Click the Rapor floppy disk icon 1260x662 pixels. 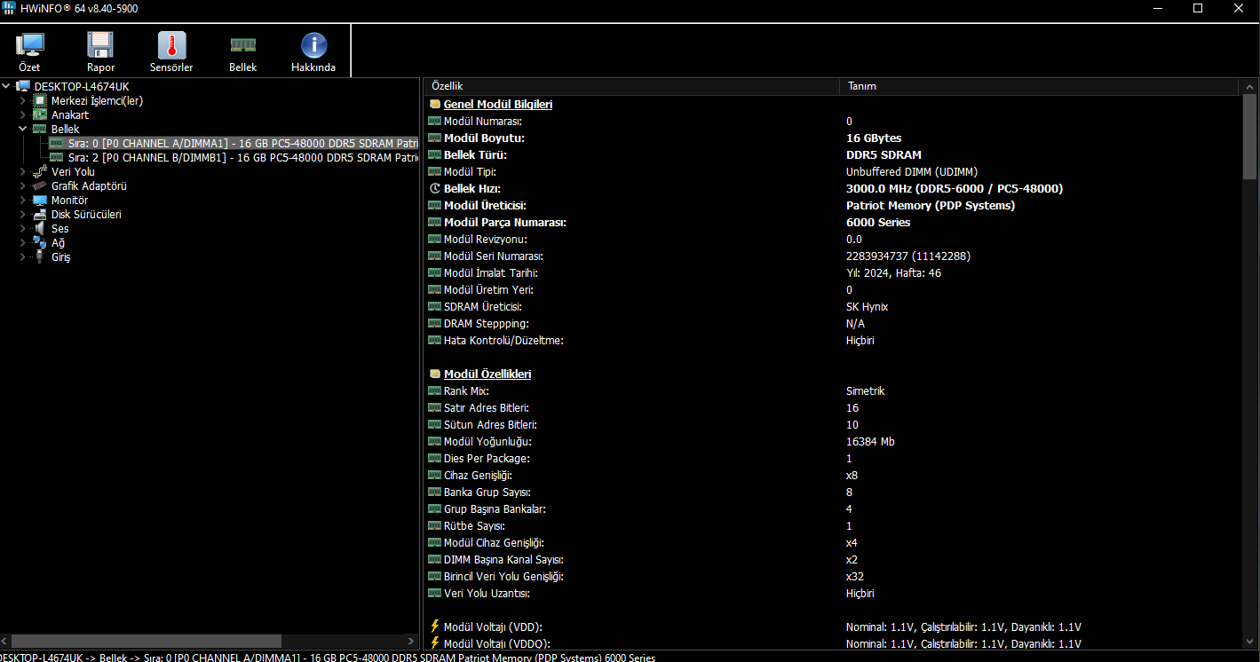tap(100, 45)
